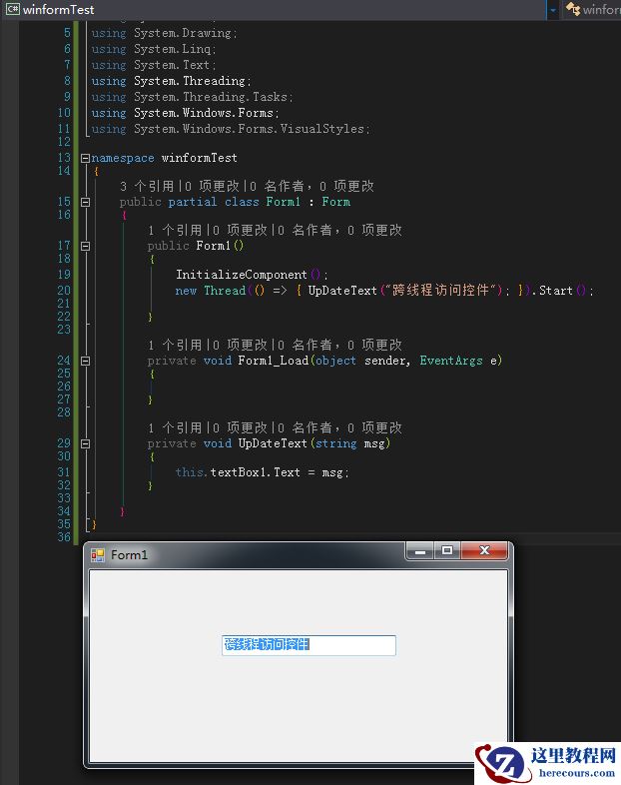
Task: Click the C# project icon beside winformTest
Action: 12,9
